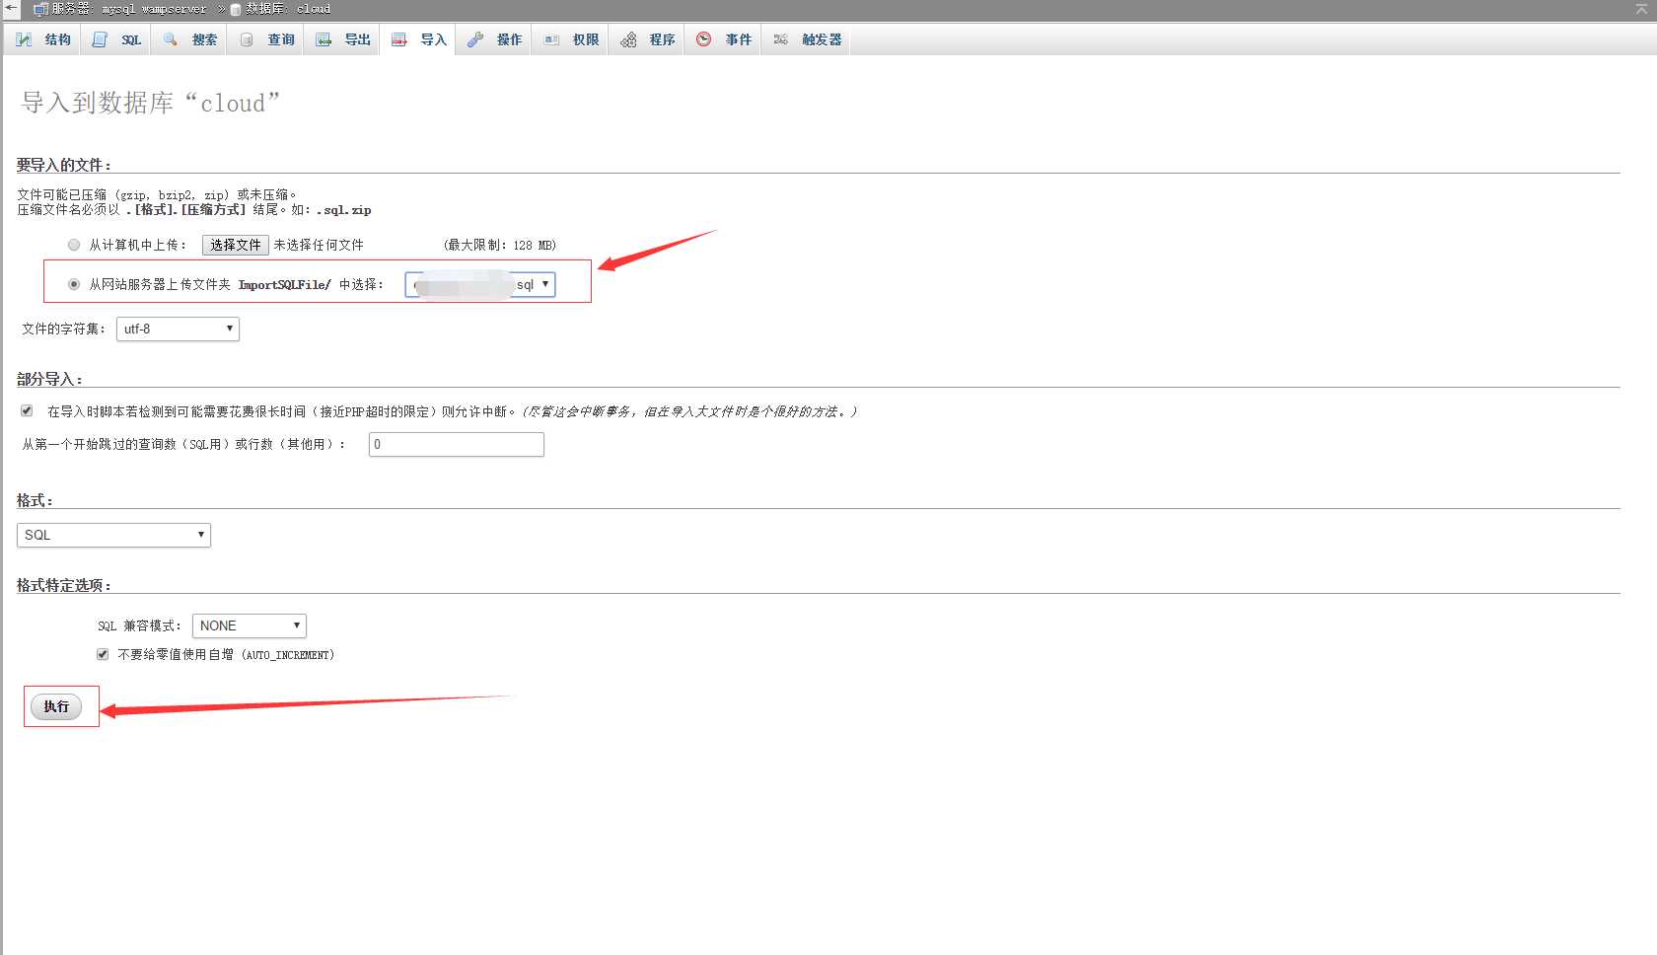Go to the 操作 tab
Image resolution: width=1657 pixels, height=955 pixels.
[495, 39]
